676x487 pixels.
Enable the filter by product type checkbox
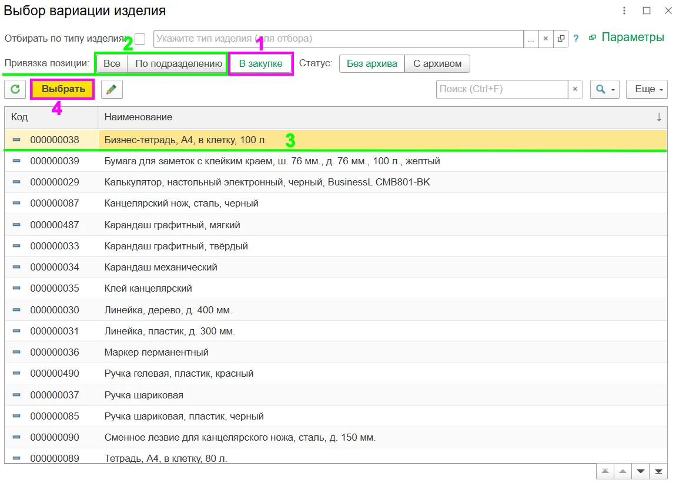point(140,39)
